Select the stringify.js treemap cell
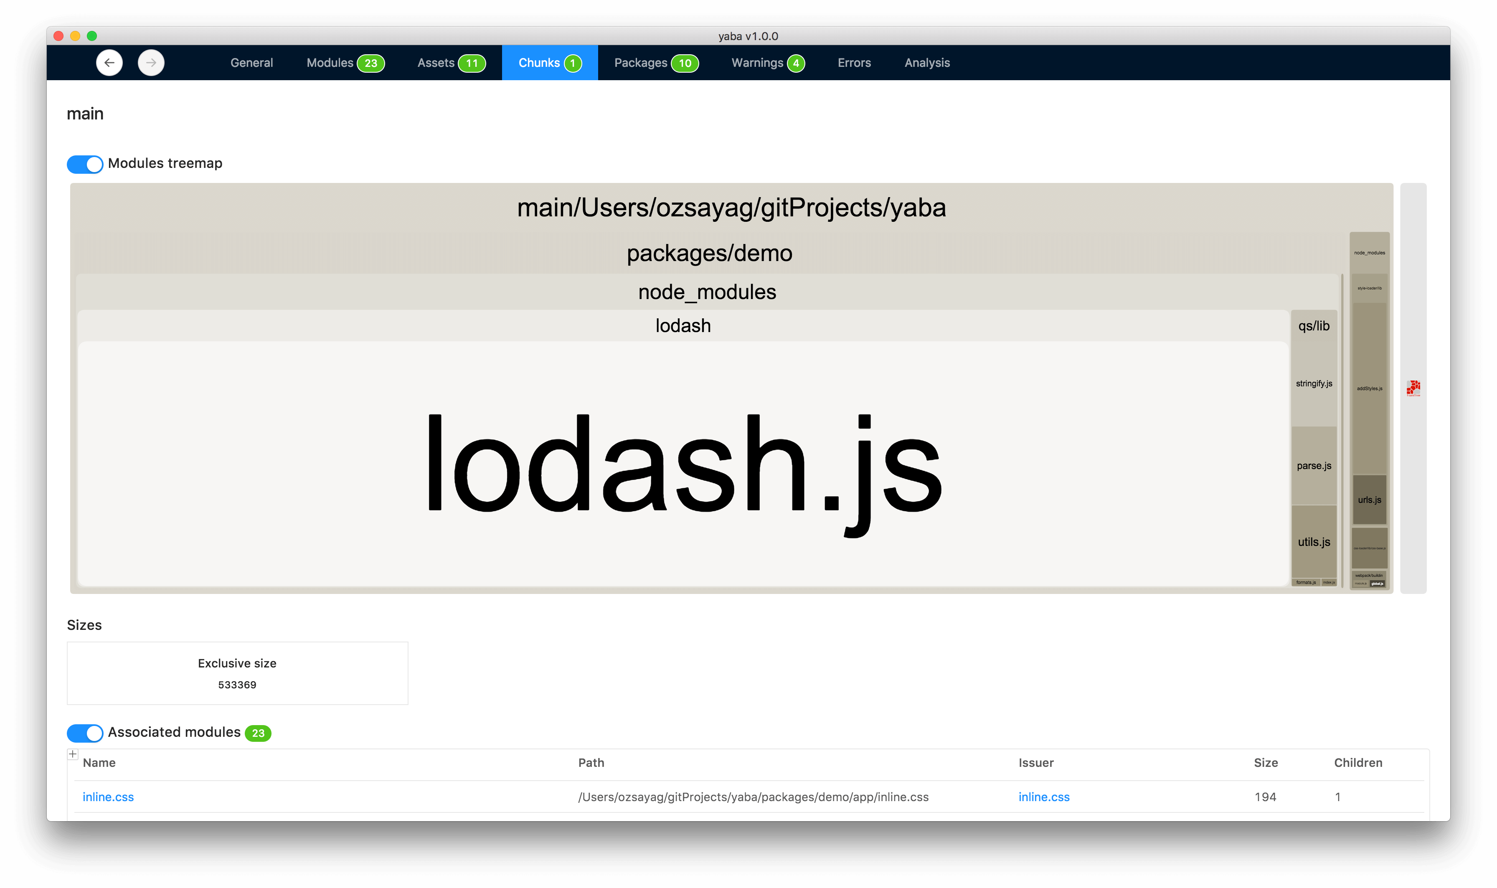 pyautogui.click(x=1314, y=384)
